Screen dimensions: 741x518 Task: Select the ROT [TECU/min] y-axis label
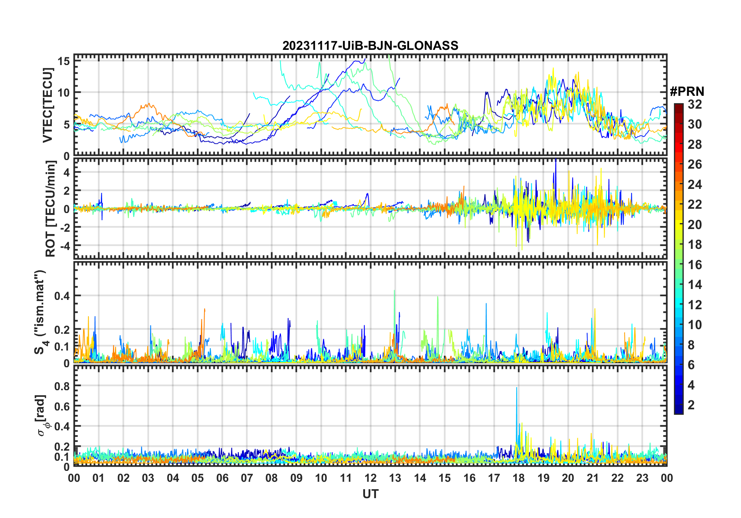coord(50,209)
